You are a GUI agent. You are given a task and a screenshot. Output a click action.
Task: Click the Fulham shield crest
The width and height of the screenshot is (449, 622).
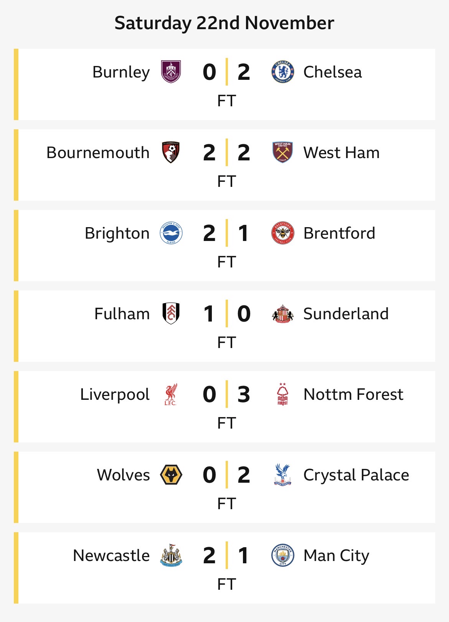[x=171, y=313]
